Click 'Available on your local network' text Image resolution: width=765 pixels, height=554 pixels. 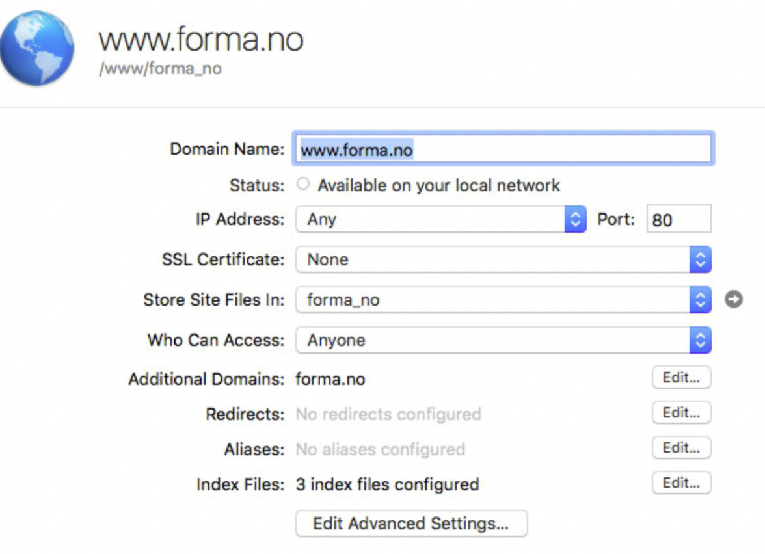click(438, 185)
